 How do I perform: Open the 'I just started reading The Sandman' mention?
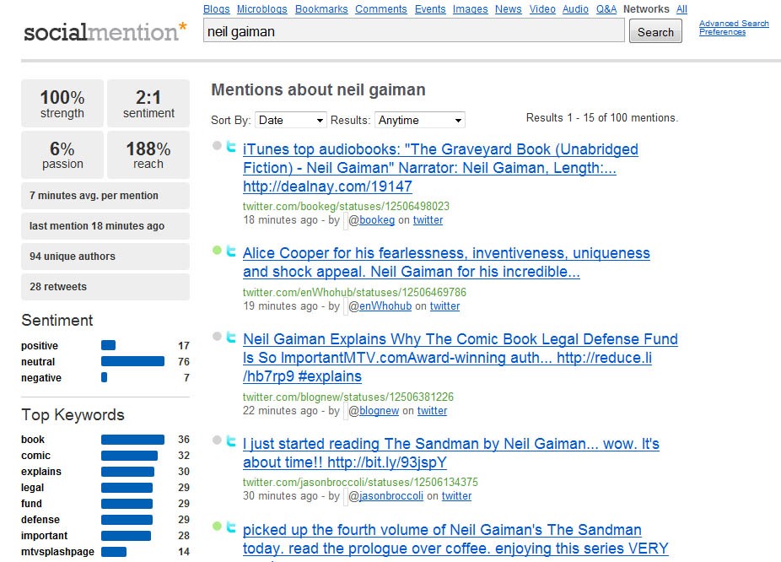[450, 453]
